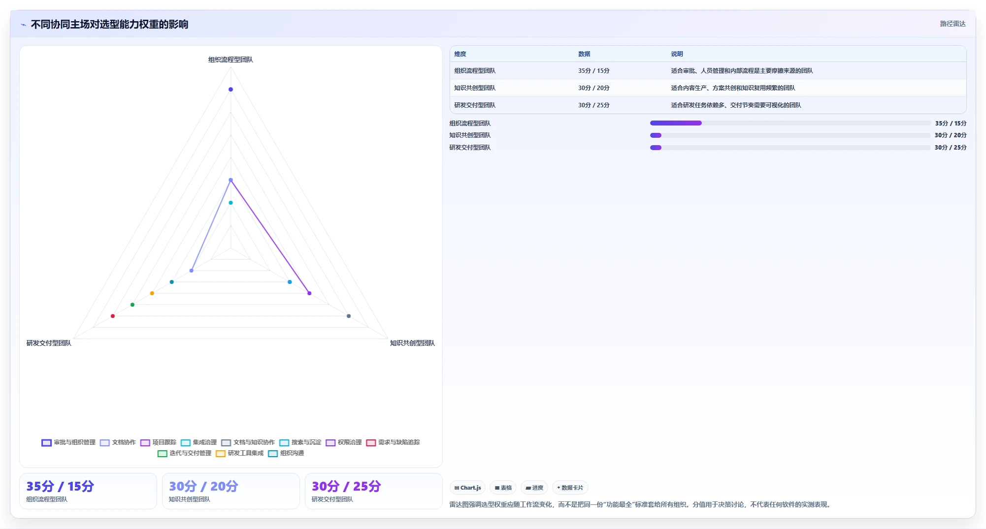
Task: Click the orange data point on radar
Action: 152,293
